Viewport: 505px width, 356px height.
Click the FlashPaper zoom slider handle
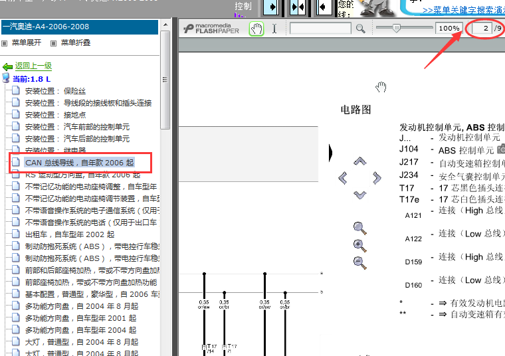[397, 29]
